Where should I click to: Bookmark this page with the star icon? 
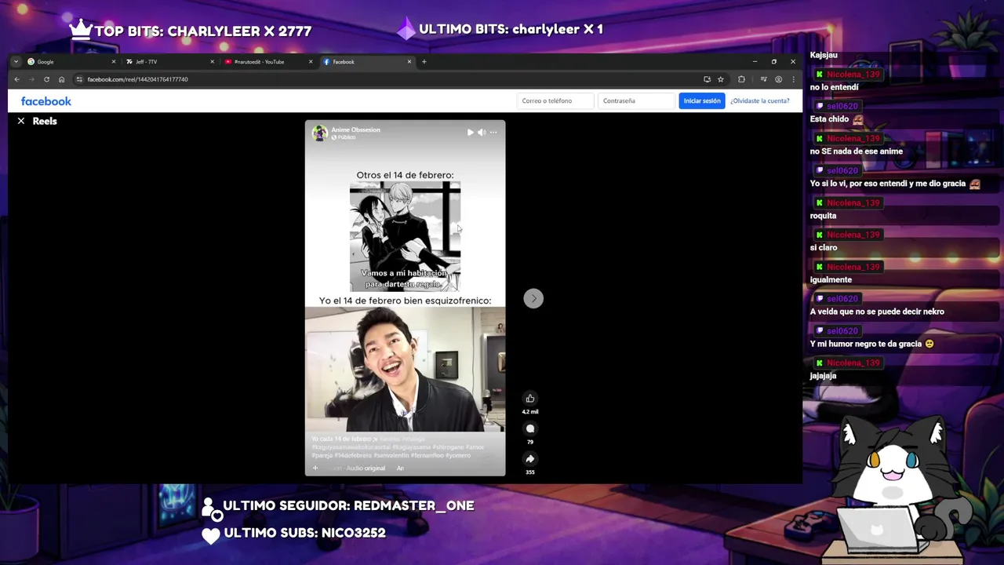pos(721,79)
